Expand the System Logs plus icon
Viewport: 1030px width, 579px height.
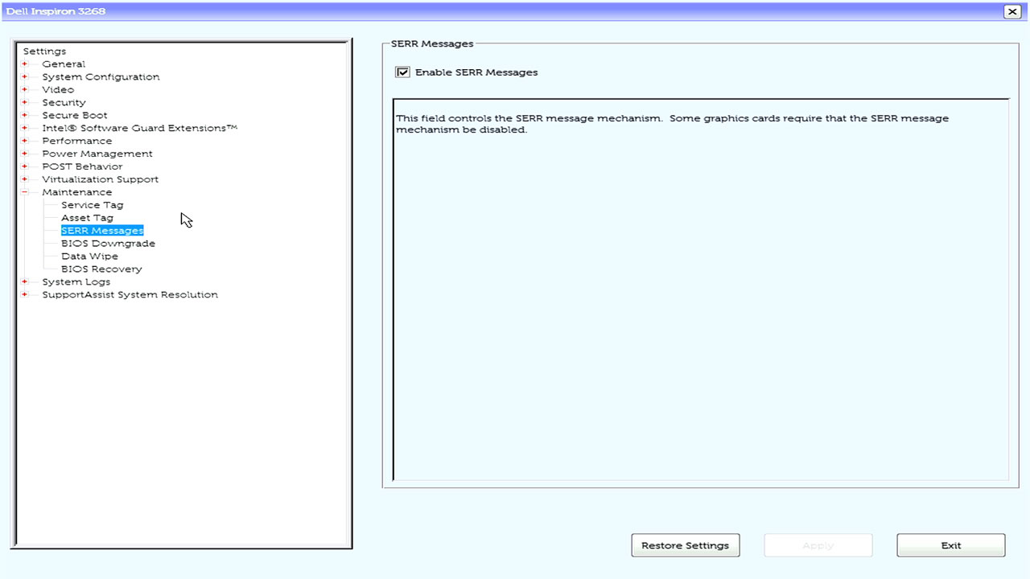[x=25, y=282]
